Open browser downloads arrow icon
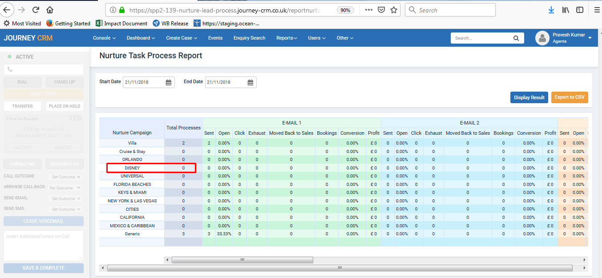602x278 pixels. [x=551, y=10]
